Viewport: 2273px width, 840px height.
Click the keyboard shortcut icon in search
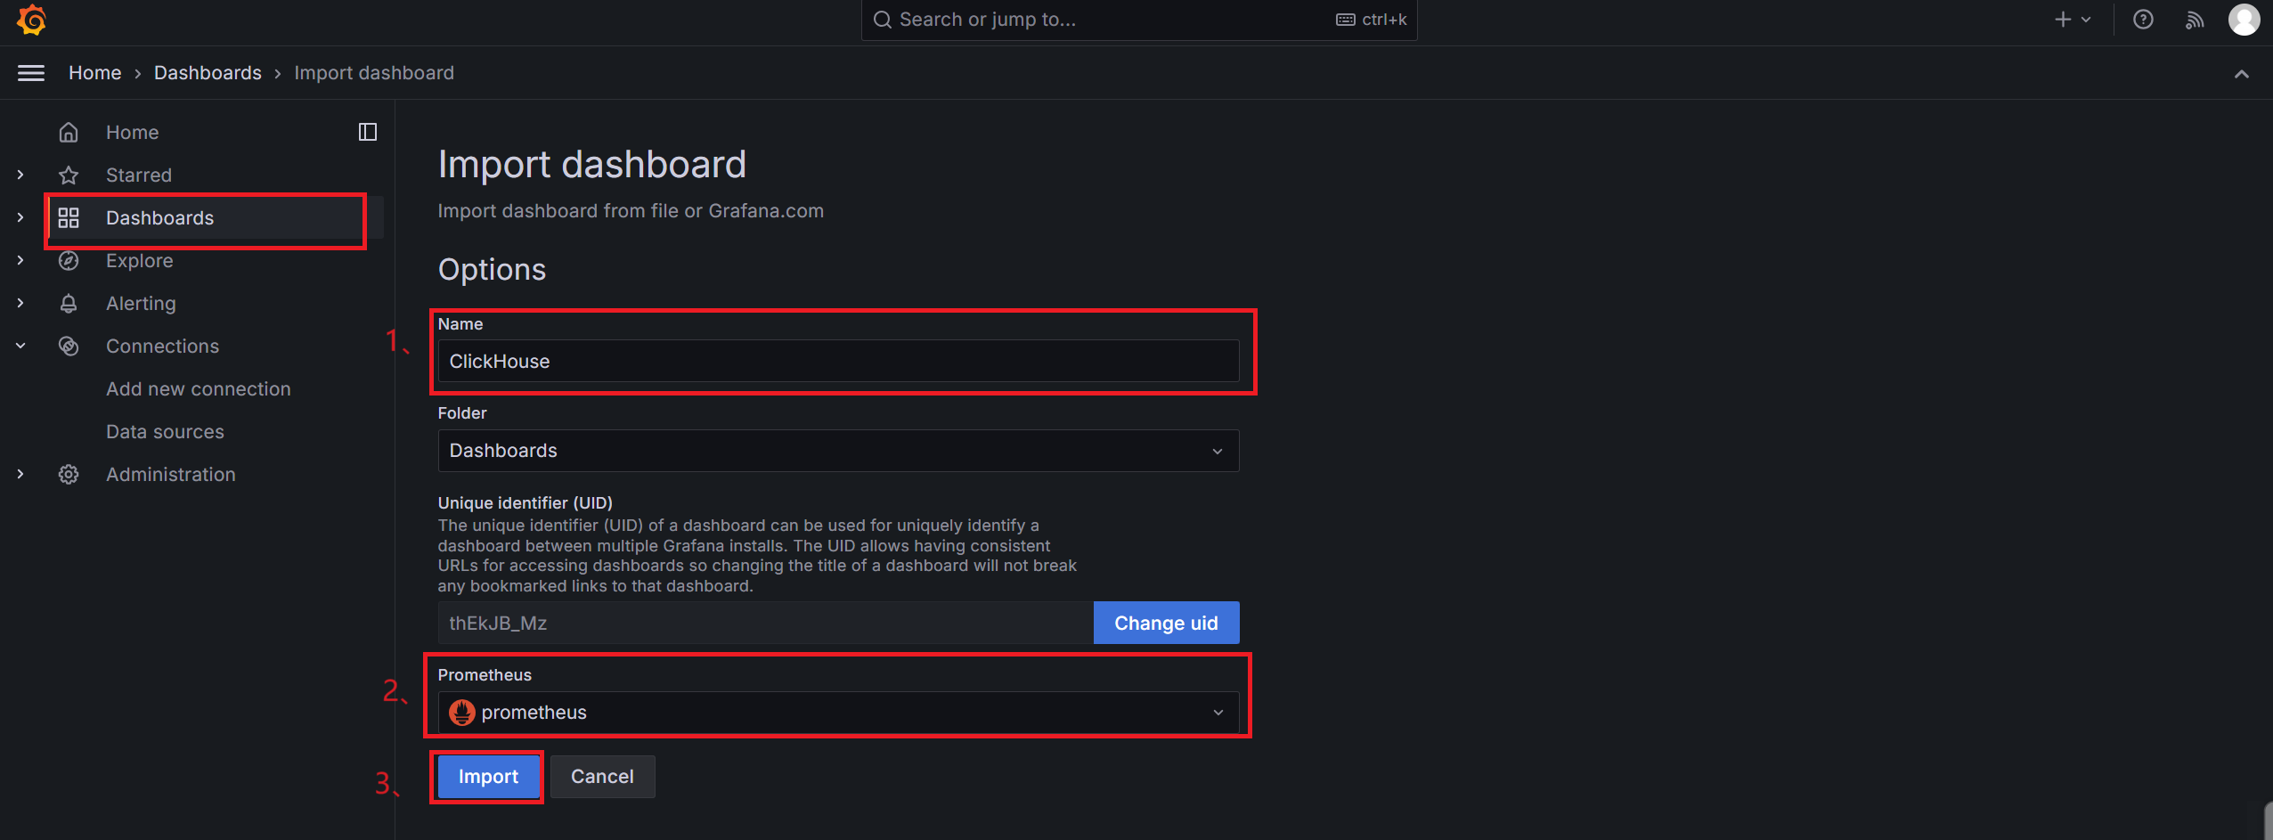tap(1345, 20)
